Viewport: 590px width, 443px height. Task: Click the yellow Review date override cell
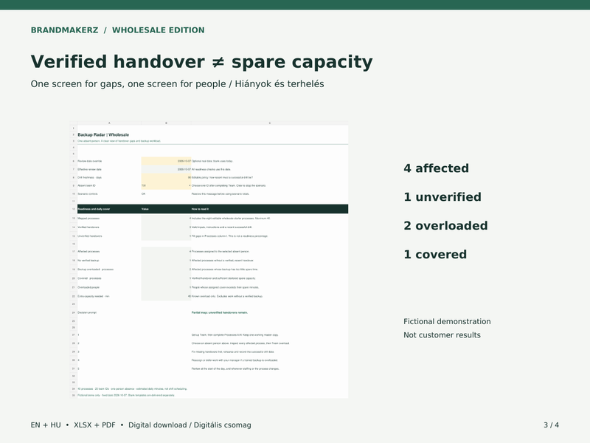point(167,161)
